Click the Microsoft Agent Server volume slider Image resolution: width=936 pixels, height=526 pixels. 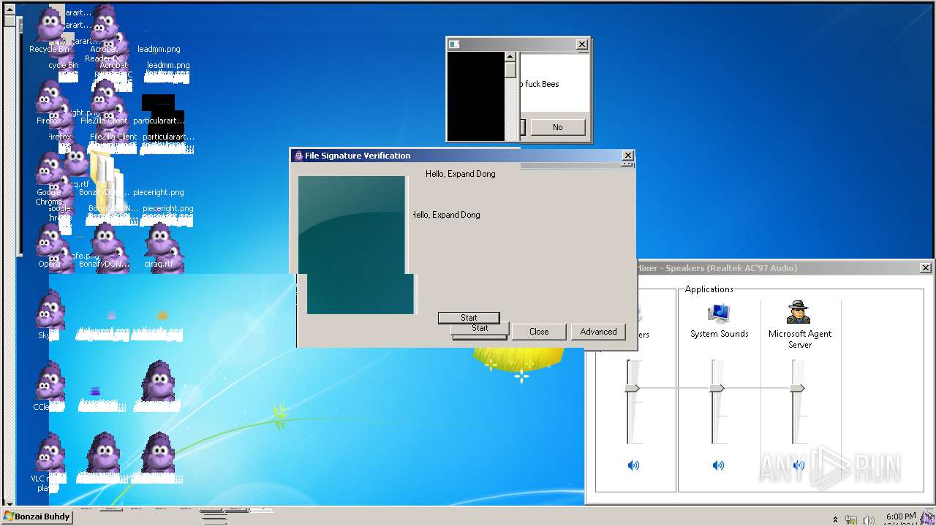(797, 388)
